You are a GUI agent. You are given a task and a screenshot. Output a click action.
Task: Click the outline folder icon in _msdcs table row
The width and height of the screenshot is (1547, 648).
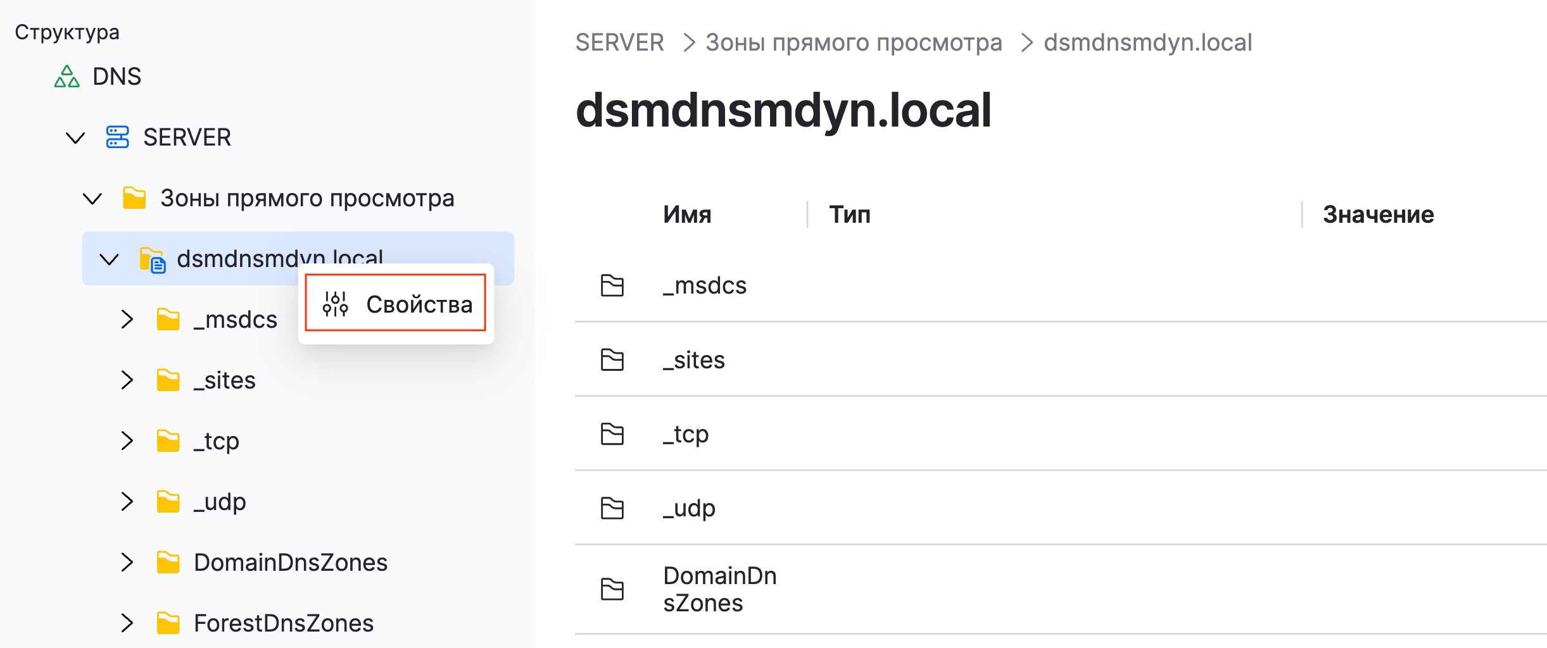(x=612, y=285)
